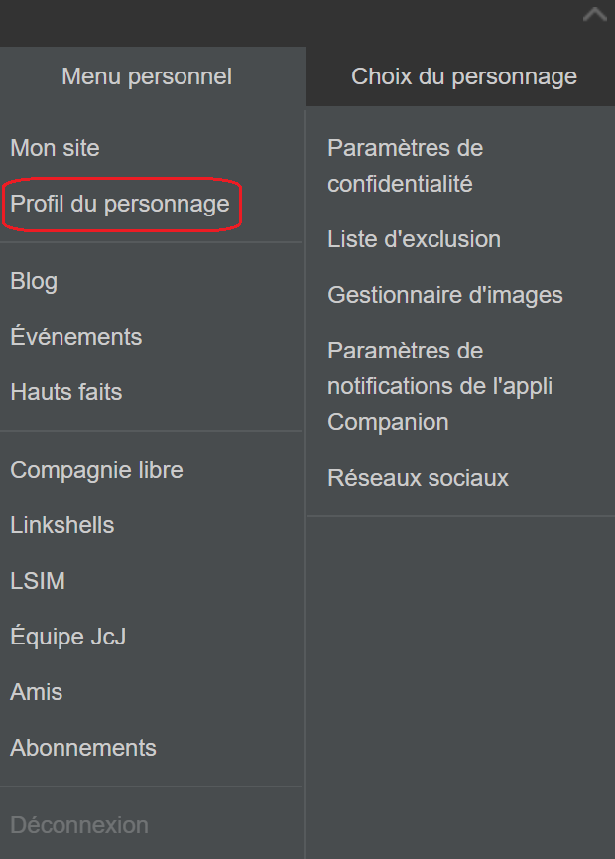
Task: Open the Mon site link
Action: point(56,148)
